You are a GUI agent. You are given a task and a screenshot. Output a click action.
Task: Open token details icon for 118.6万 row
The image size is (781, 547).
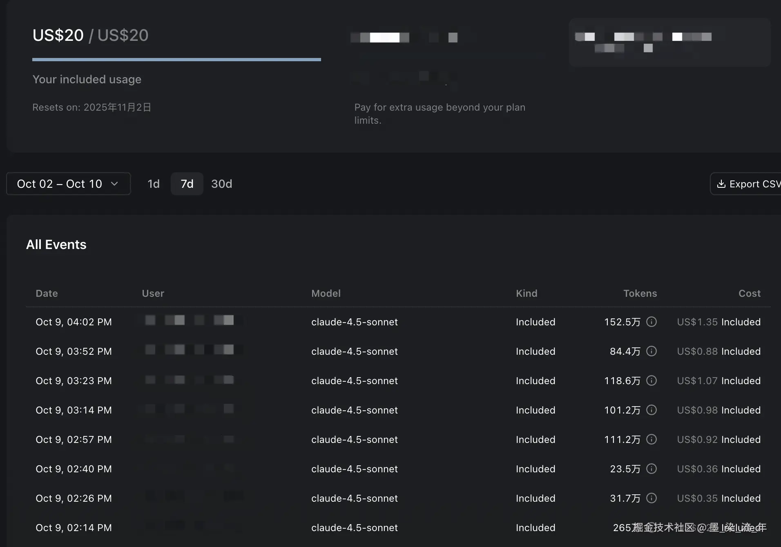tap(652, 380)
